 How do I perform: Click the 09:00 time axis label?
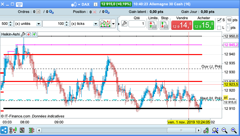[x=59, y=122]
